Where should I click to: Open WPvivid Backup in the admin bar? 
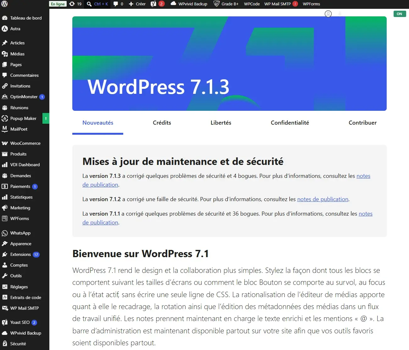189,4
